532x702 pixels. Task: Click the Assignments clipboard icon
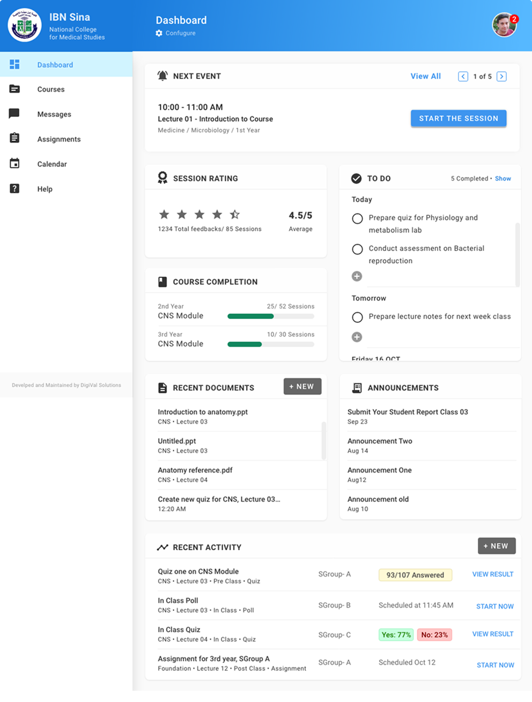[14, 138]
